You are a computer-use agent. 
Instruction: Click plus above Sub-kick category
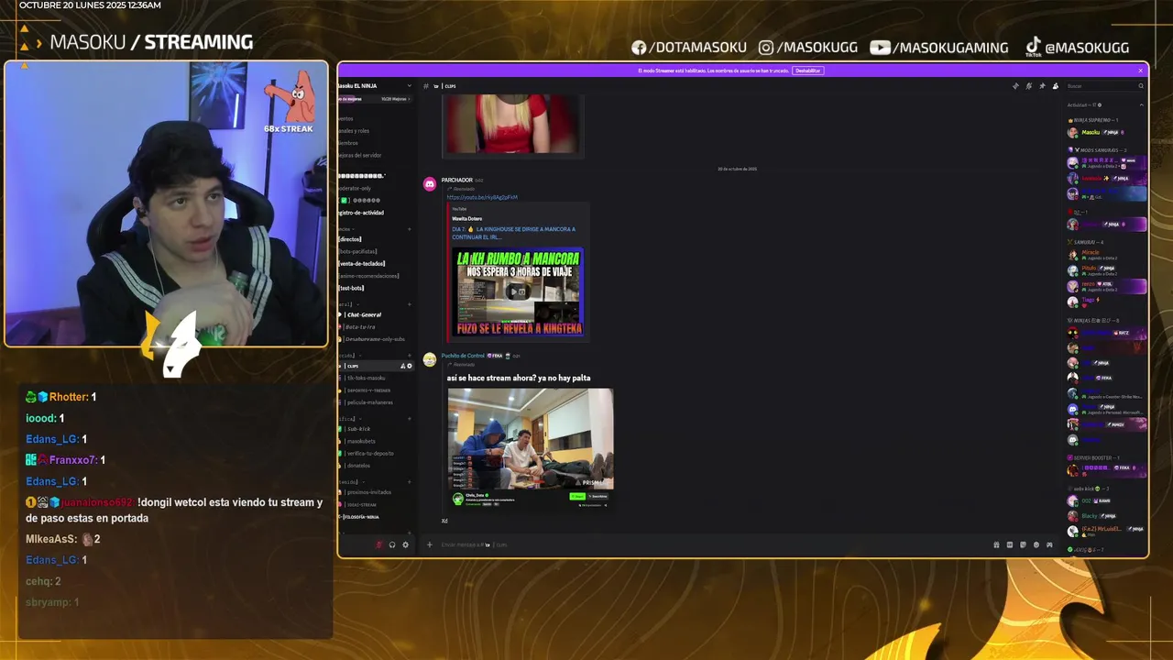tap(409, 419)
